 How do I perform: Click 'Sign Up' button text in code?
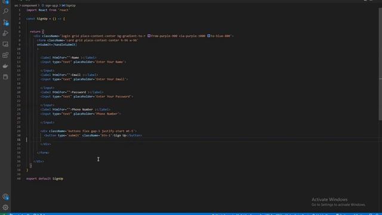click(120, 136)
